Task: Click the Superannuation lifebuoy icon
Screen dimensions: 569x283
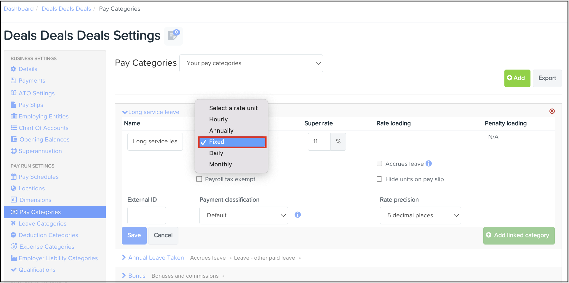Action: (13, 151)
